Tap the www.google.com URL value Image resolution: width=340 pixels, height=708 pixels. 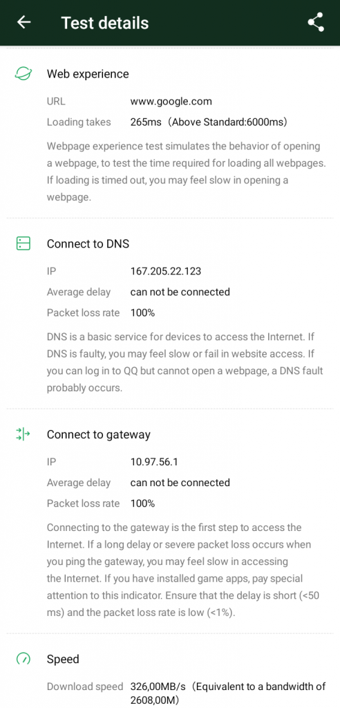[171, 101]
